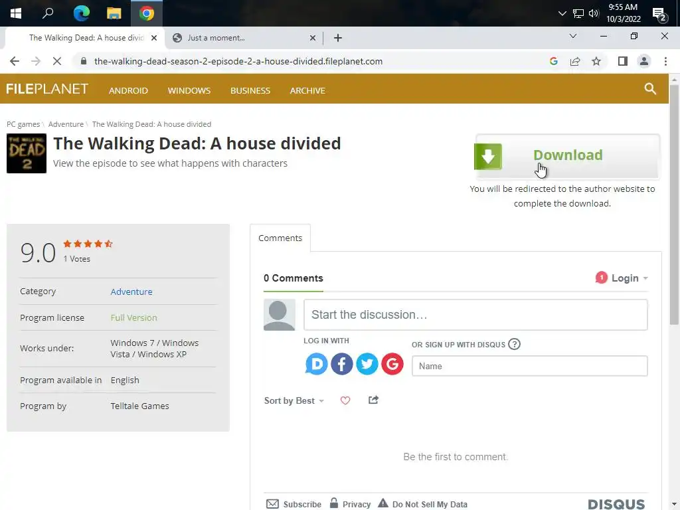Viewport: 680px width, 510px height.
Task: Stop loading the page
Action: pyautogui.click(x=57, y=61)
